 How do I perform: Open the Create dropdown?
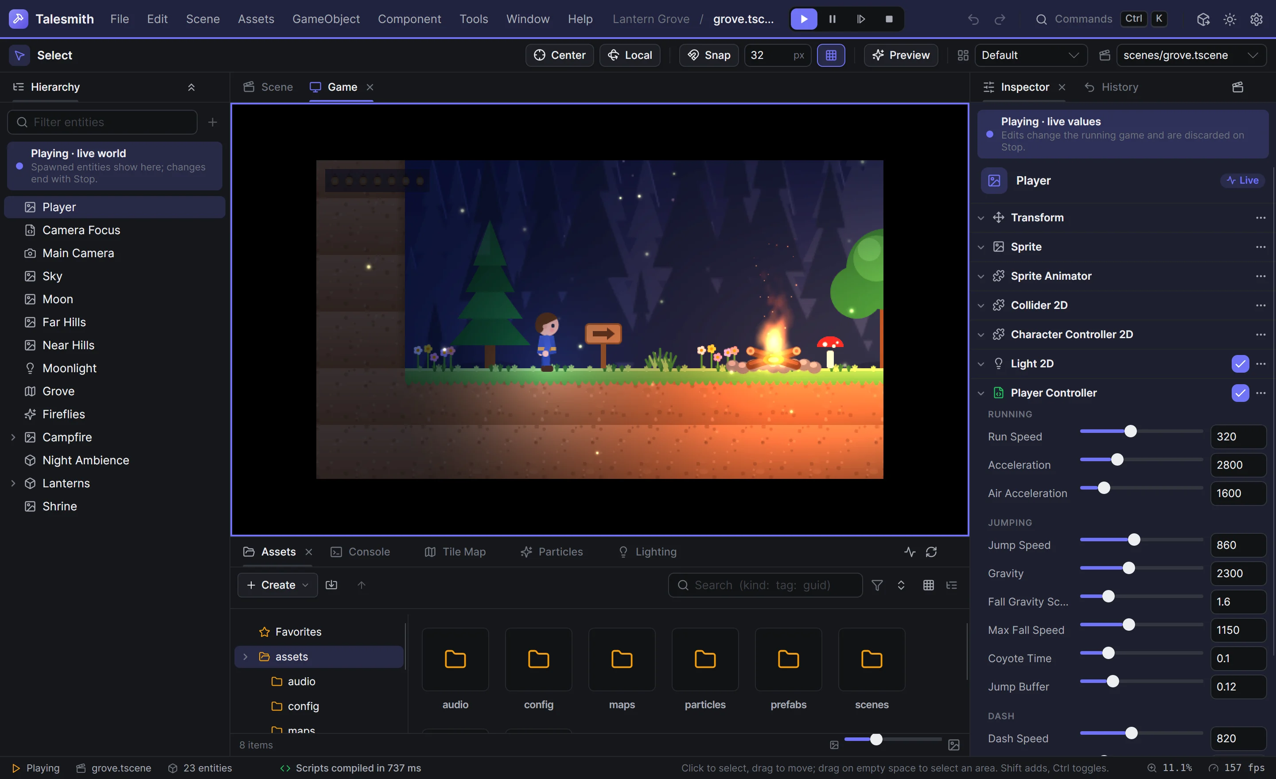coord(277,585)
